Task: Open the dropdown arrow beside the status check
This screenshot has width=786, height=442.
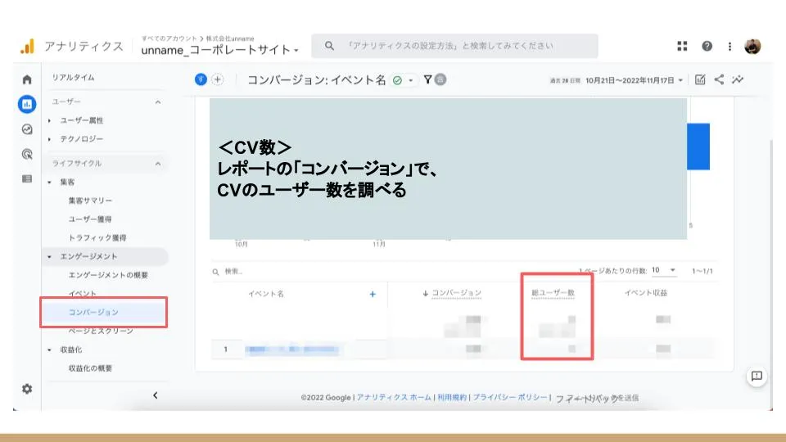Action: coord(410,80)
